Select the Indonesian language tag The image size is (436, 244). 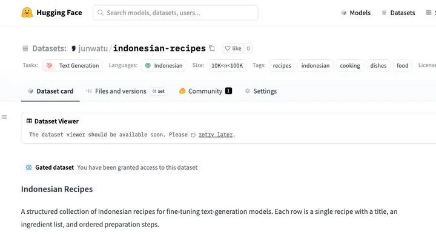pos(163,65)
